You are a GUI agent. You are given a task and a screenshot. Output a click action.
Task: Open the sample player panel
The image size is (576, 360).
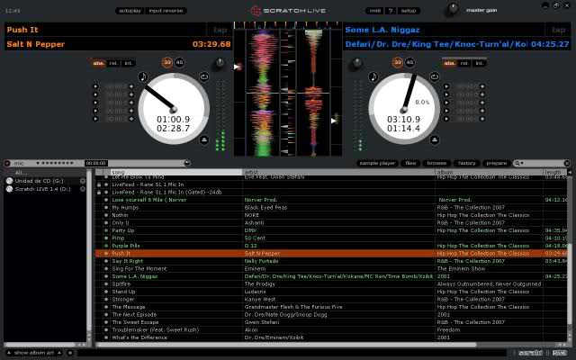(377, 163)
